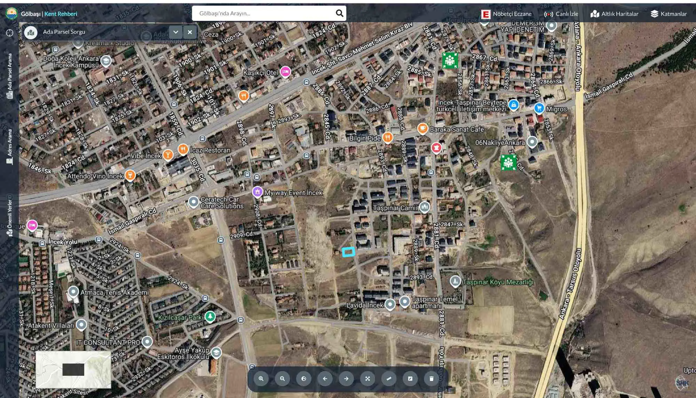Collapse the Ada Parsel Sorgu panel chevron
The width and height of the screenshot is (696, 398).
(x=176, y=32)
